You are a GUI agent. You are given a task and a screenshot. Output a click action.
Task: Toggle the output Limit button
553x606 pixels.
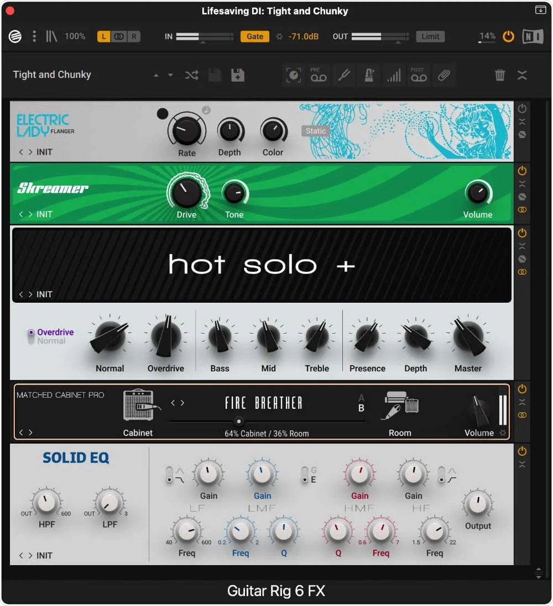[x=430, y=36]
